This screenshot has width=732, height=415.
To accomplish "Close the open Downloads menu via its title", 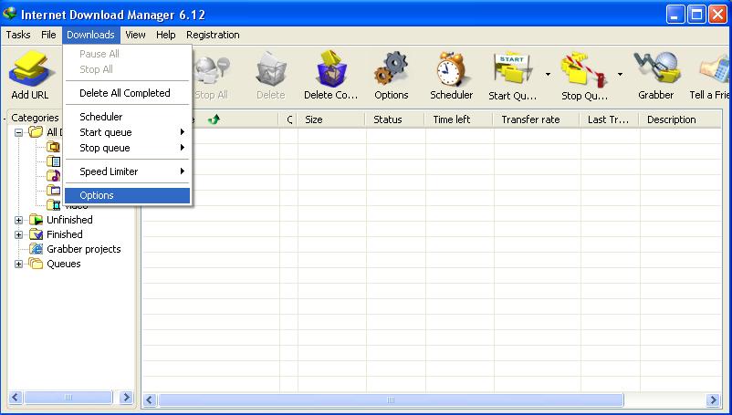I will [90, 35].
